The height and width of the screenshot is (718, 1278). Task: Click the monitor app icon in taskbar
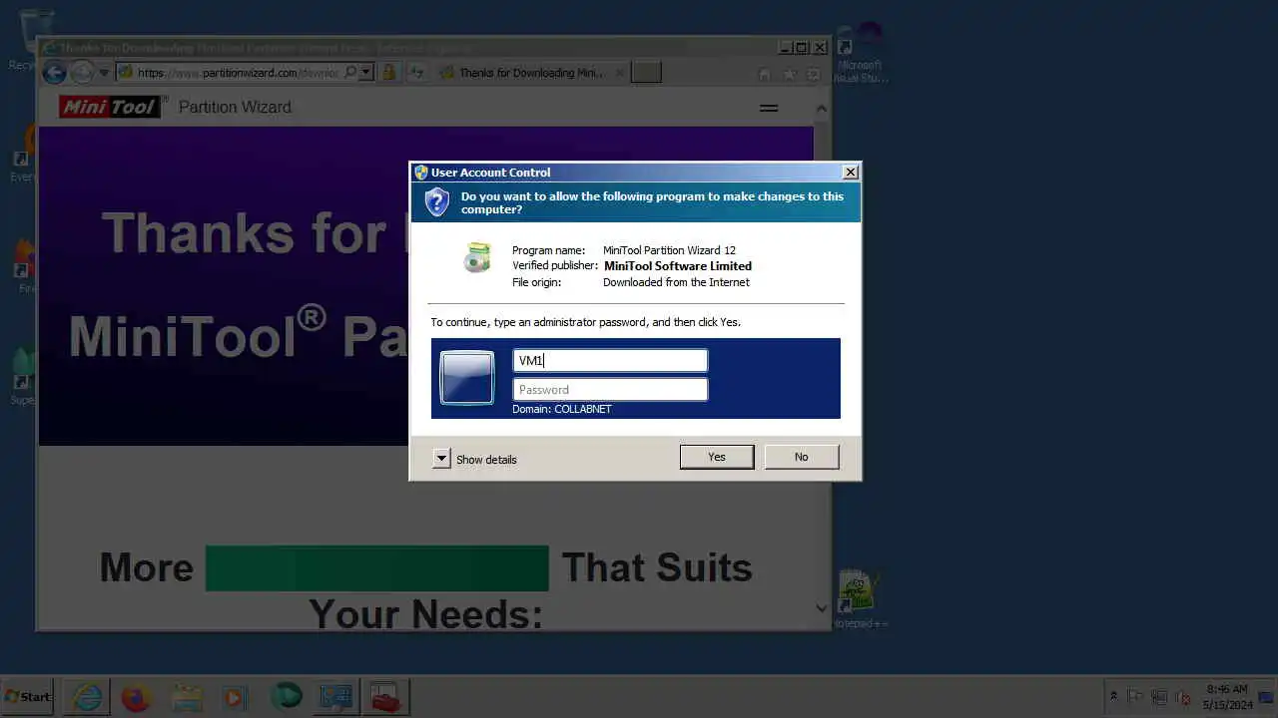click(x=335, y=697)
